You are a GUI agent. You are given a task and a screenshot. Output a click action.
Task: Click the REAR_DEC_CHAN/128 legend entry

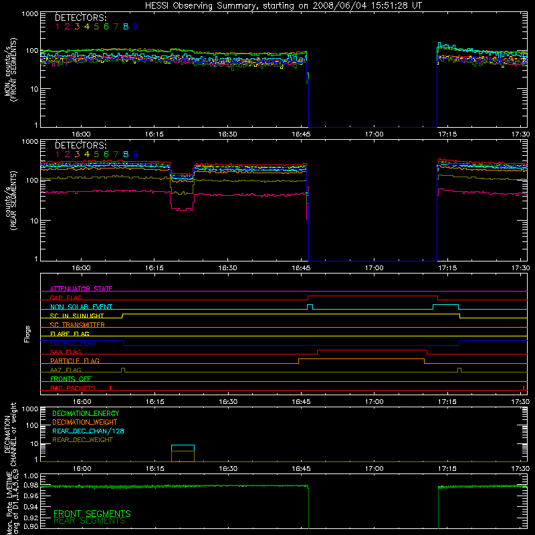click(x=88, y=431)
